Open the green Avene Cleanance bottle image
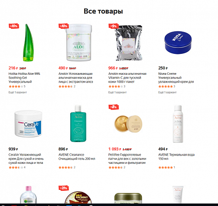218x206 pixels. [78, 123]
